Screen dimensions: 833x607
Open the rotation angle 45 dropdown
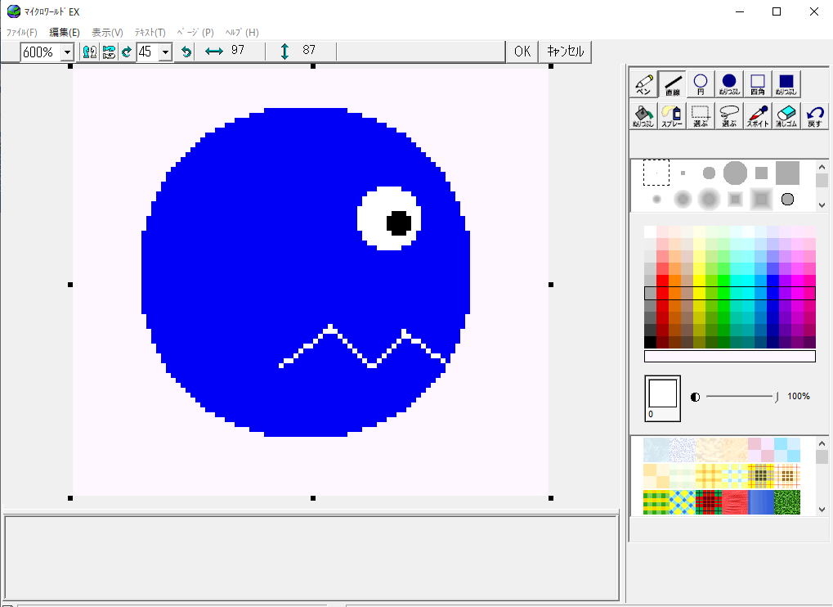pos(166,52)
